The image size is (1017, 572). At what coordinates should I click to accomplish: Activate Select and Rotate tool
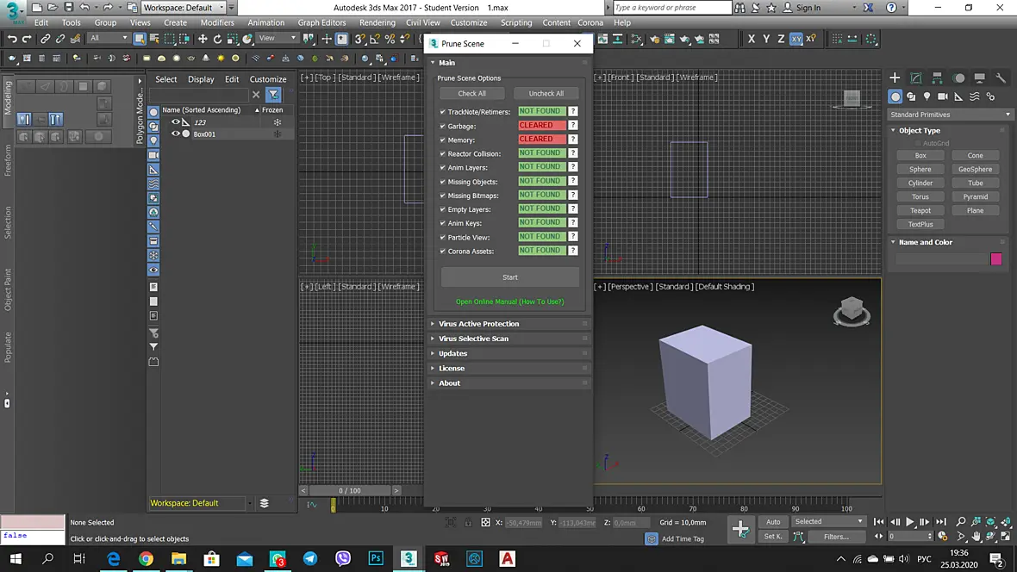coord(217,39)
